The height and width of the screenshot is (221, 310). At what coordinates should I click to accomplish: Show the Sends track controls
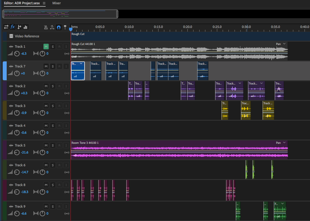click(x=19, y=27)
